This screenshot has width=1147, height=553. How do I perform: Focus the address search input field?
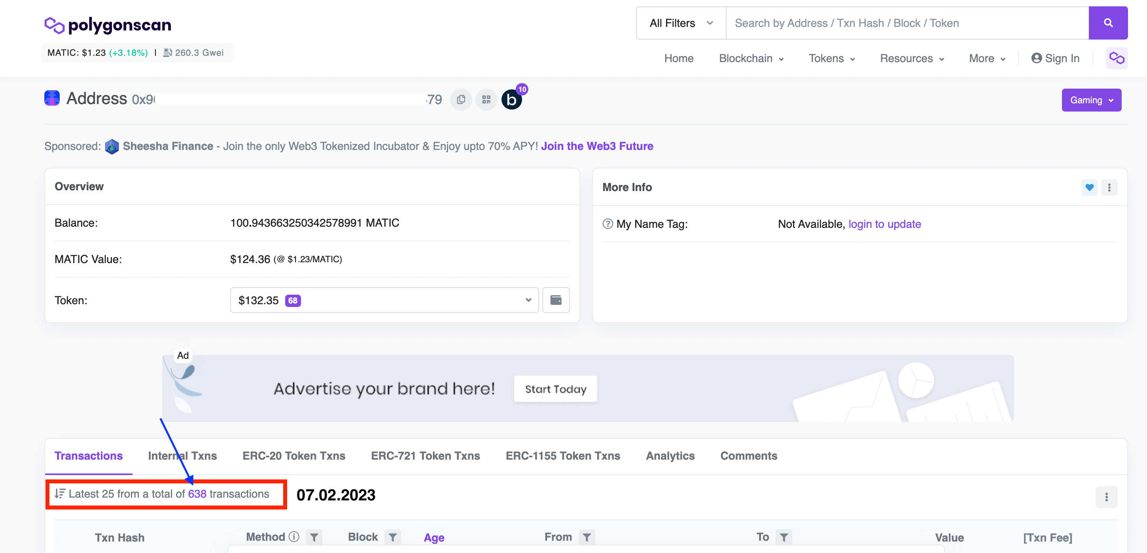(907, 23)
